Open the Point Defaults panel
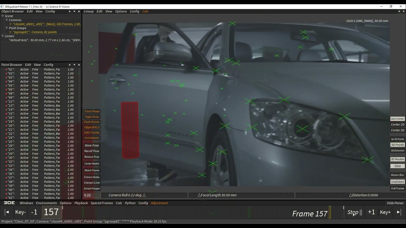Image resolution: width=406 pixels, height=228 pixels. click(91, 138)
